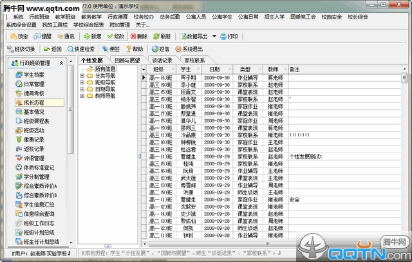Viewport: 412px width, 262px height.
Task: Select 所有信息 in the navigation tree
Action: point(105,68)
